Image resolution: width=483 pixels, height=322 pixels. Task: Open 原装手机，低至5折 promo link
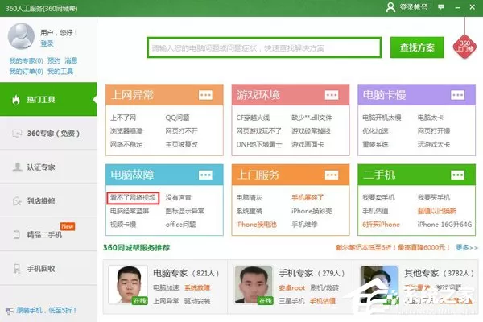click(46, 310)
